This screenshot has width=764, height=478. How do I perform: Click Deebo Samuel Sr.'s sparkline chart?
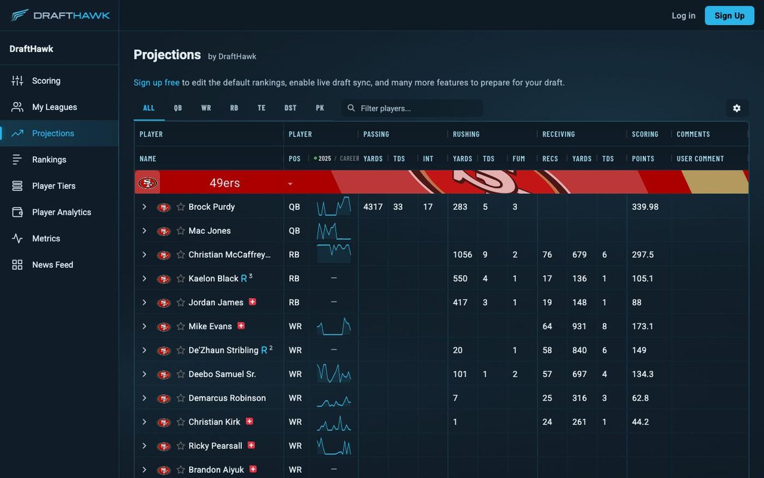(x=334, y=374)
